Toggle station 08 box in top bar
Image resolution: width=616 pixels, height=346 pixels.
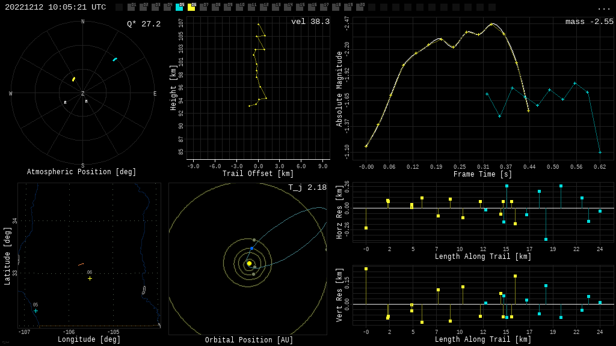point(215,7)
